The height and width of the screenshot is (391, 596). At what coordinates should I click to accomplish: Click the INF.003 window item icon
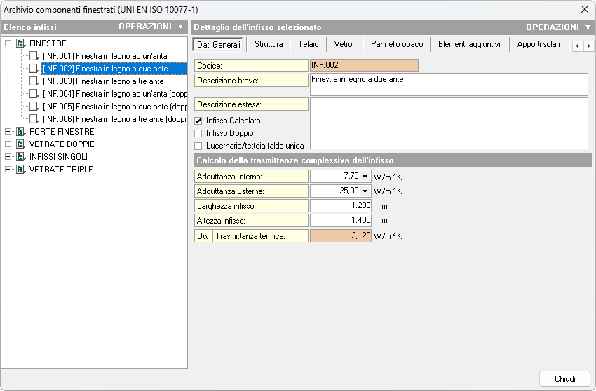(x=34, y=81)
